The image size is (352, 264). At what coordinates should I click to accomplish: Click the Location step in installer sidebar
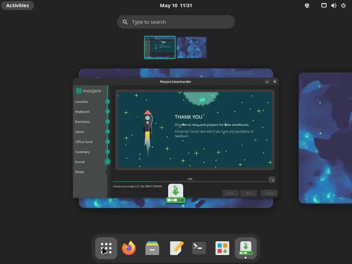point(82,102)
